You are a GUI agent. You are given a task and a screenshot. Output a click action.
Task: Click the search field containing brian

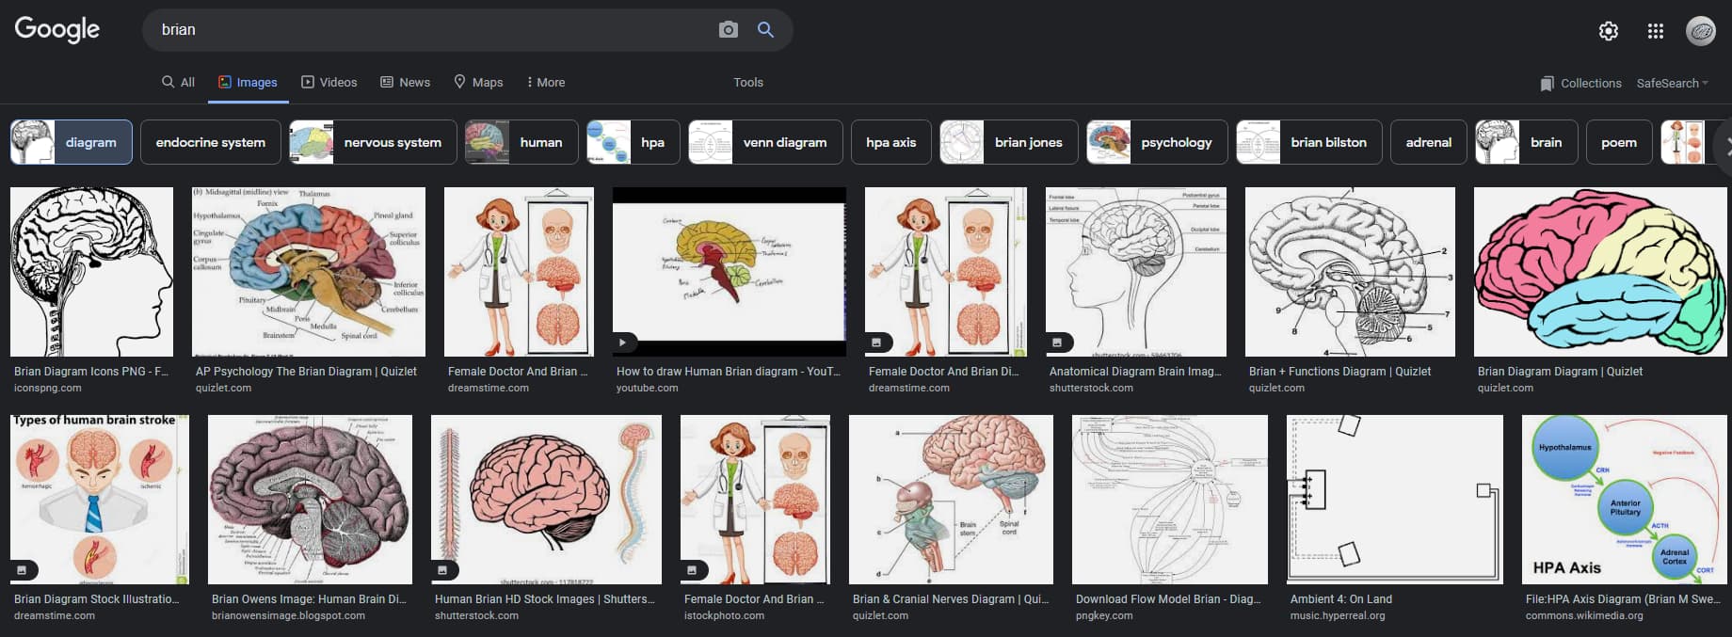pyautogui.click(x=433, y=30)
